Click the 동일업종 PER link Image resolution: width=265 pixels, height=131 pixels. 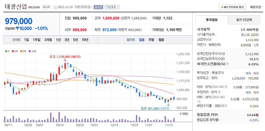tap(207, 115)
